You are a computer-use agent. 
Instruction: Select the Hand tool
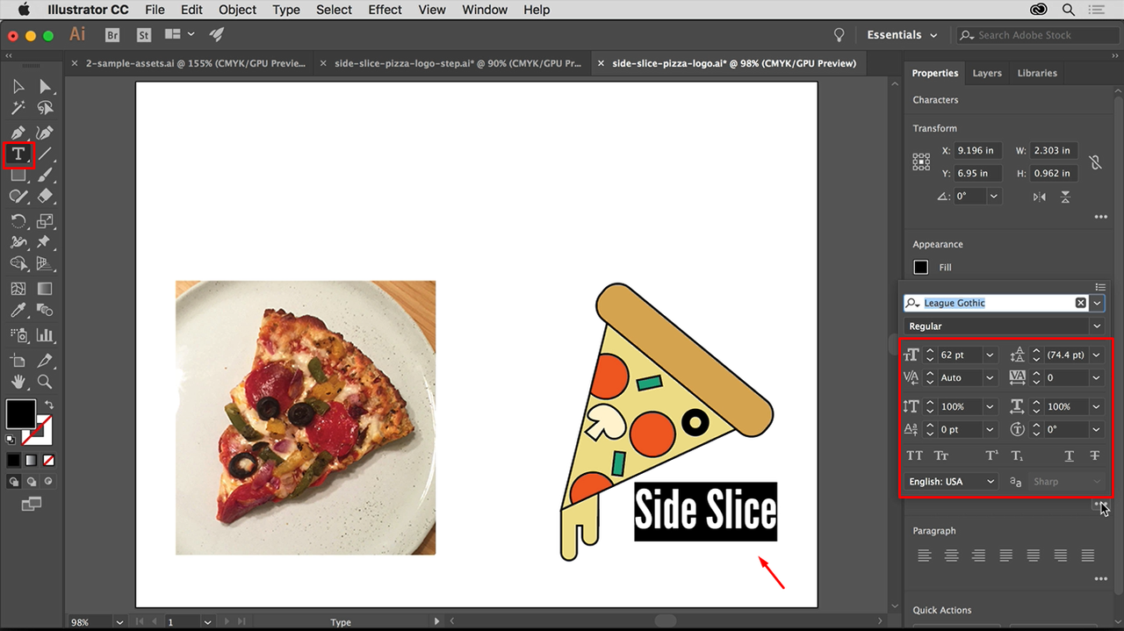click(x=18, y=382)
